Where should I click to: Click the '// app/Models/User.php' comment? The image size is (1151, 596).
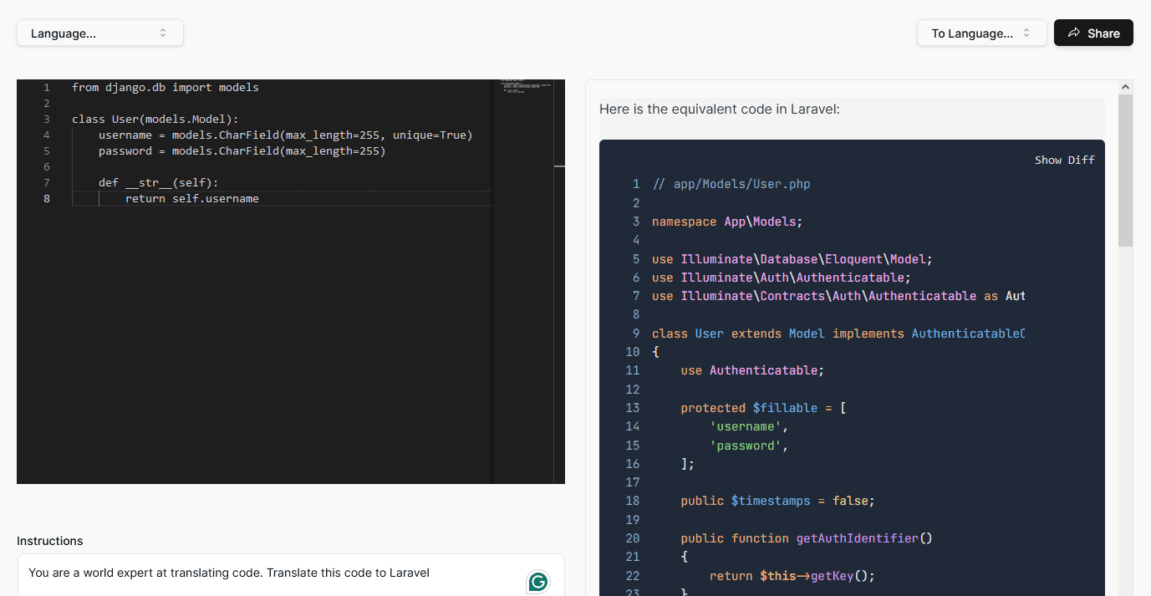click(731, 184)
